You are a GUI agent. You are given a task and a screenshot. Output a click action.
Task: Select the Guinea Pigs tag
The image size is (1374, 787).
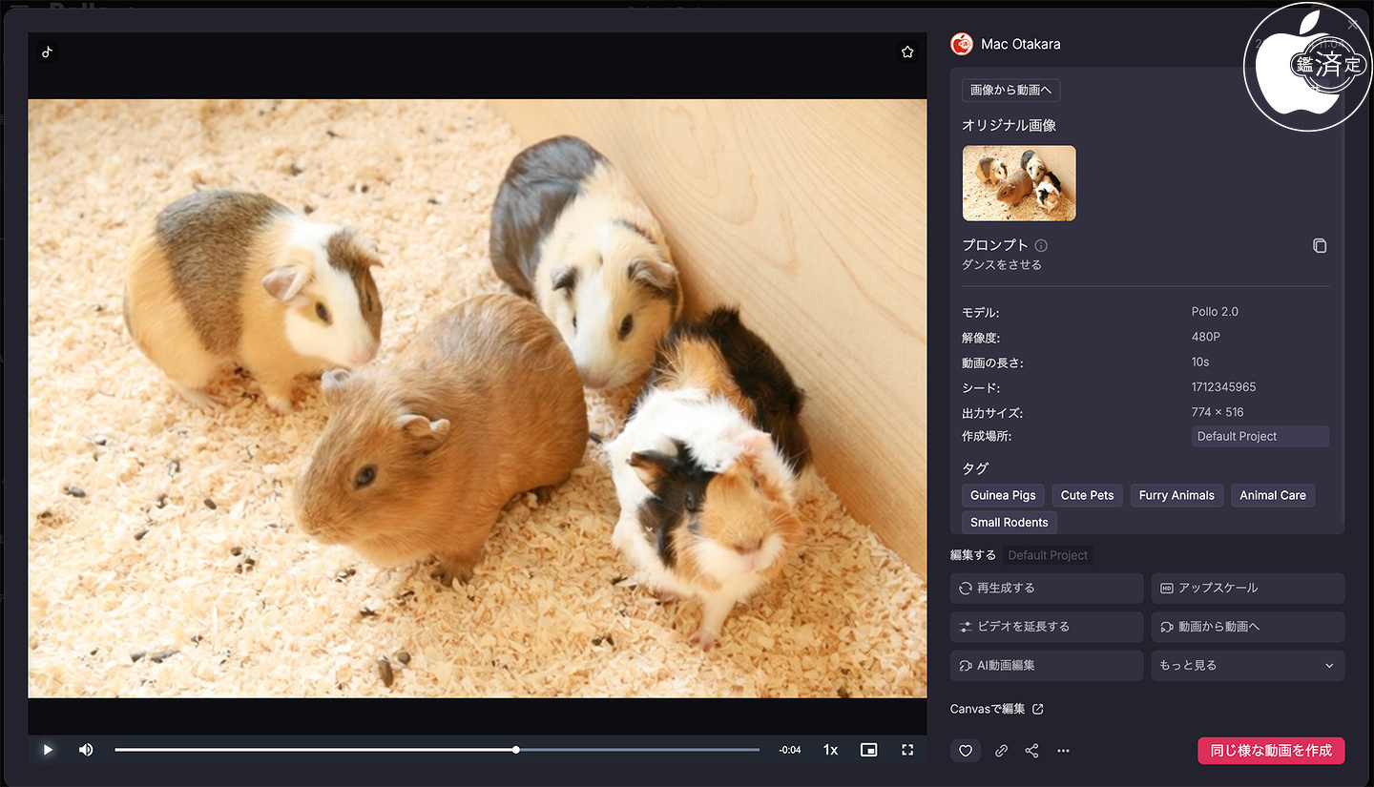coord(1003,495)
